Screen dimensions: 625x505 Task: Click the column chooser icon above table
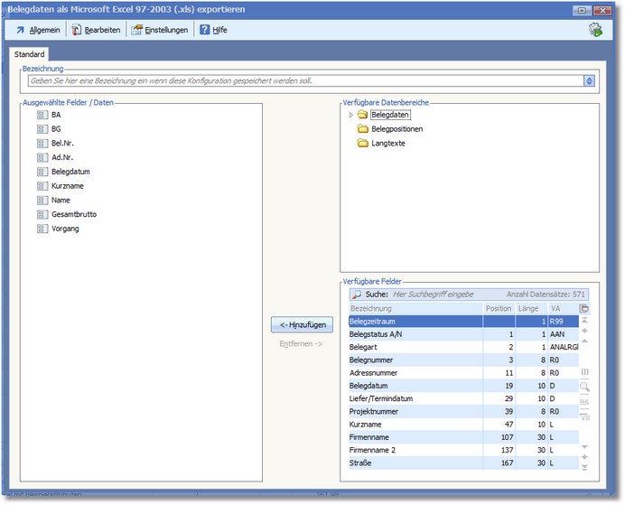tap(584, 308)
